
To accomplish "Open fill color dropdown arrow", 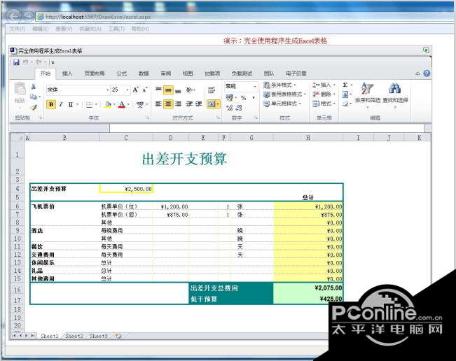I will pyautogui.click(x=114, y=104).
